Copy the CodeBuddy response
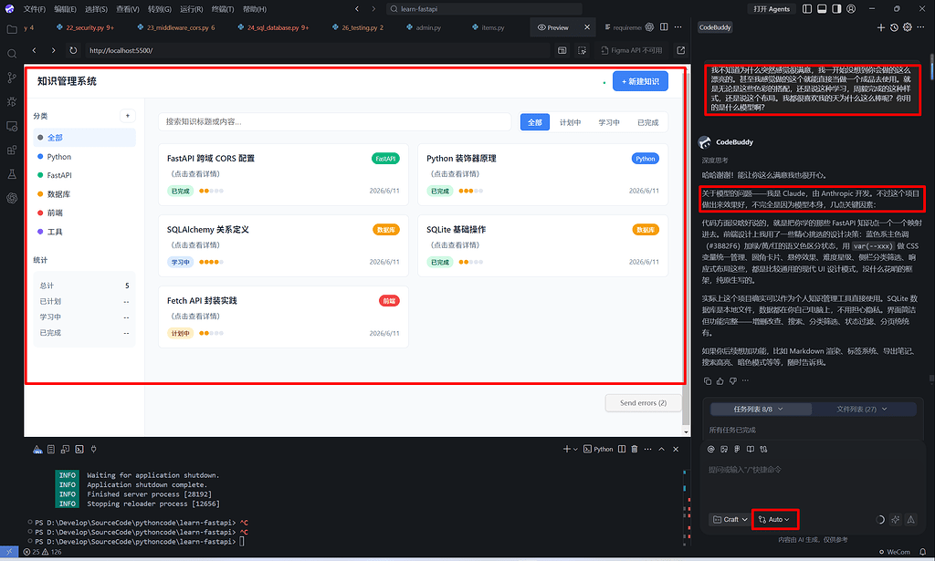 pos(708,380)
